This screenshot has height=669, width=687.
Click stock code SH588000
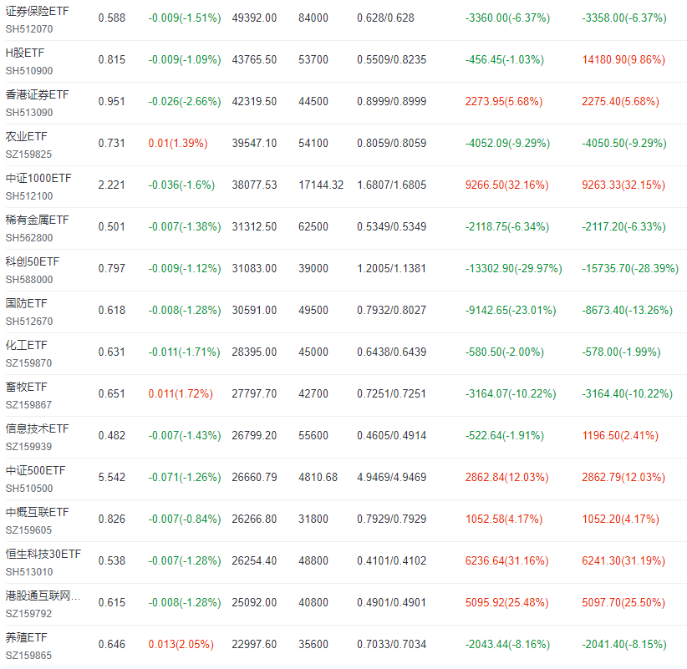(29, 279)
